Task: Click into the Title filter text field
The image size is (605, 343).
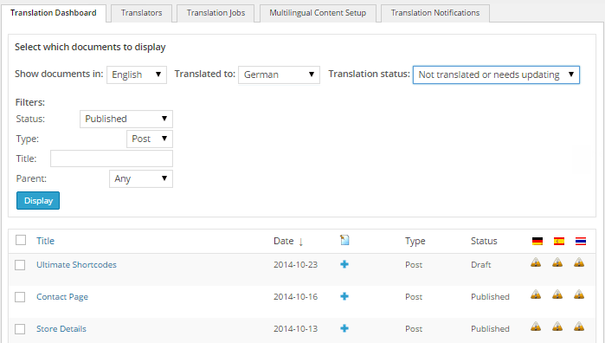Action: 112,159
